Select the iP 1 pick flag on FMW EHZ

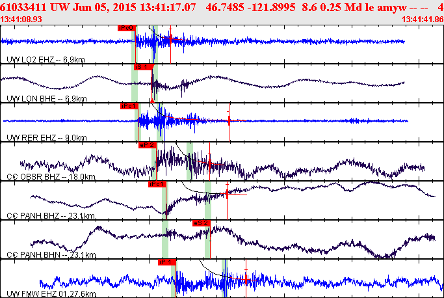(x=167, y=262)
